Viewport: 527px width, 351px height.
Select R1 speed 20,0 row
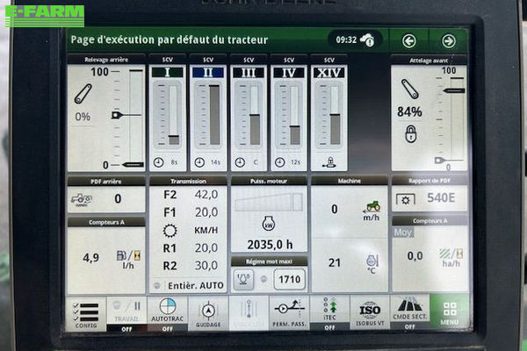[191, 247]
